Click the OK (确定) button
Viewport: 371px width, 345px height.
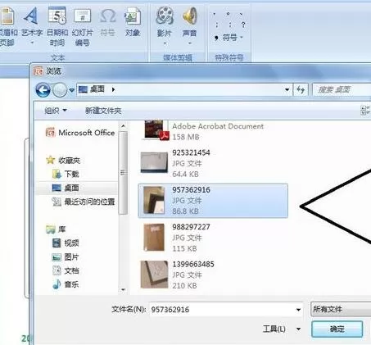337,329
